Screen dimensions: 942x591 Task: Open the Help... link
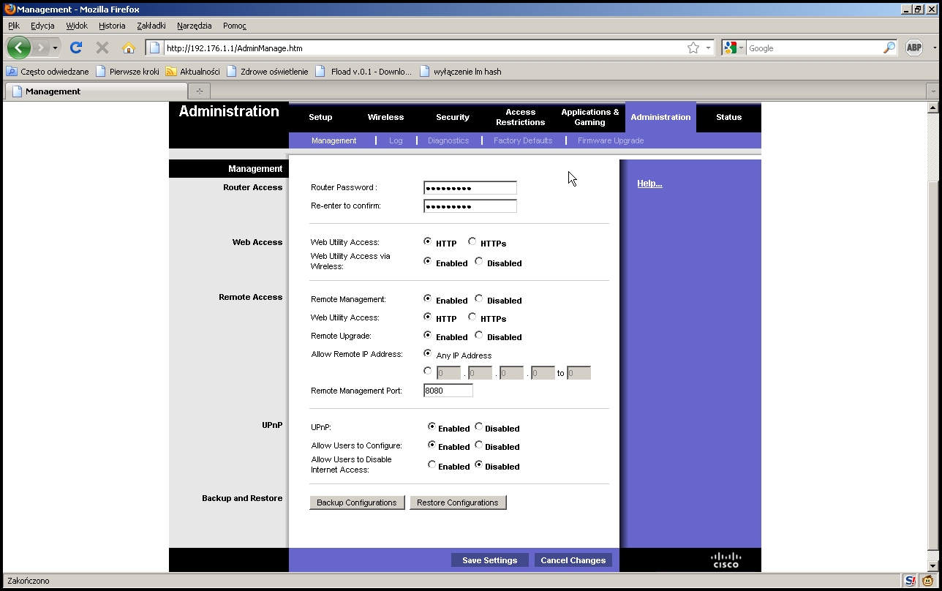tap(649, 184)
